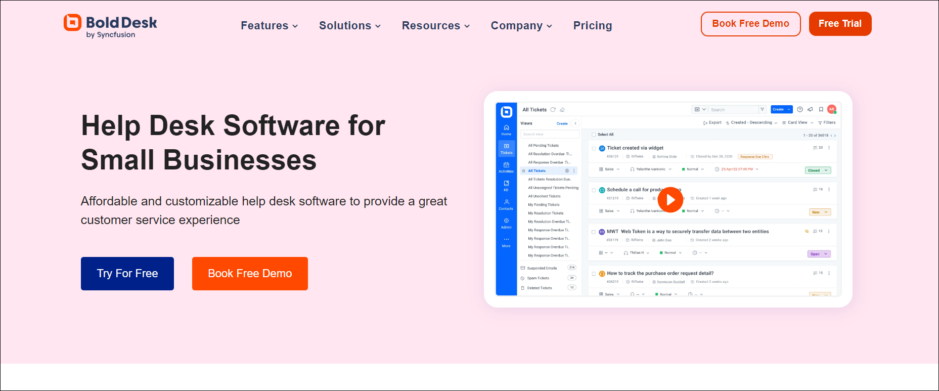Click the eraser icon beside All Tickets title

(562, 110)
